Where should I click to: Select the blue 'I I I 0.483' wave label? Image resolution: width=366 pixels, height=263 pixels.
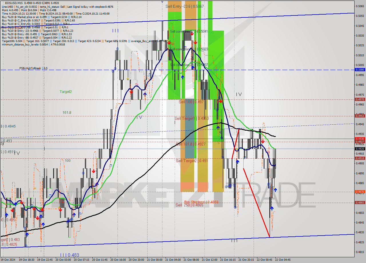tap(70, 255)
